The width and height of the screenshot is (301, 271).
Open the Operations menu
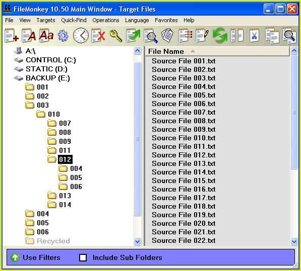(x=105, y=20)
